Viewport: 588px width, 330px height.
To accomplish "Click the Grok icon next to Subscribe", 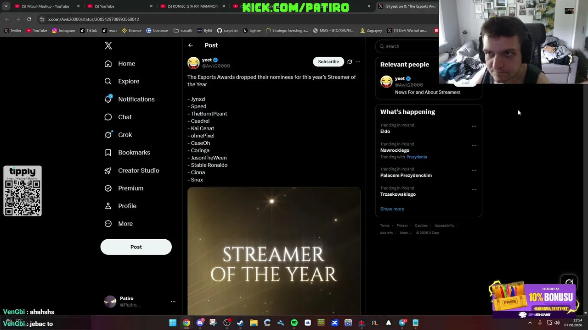I will 350,62.
